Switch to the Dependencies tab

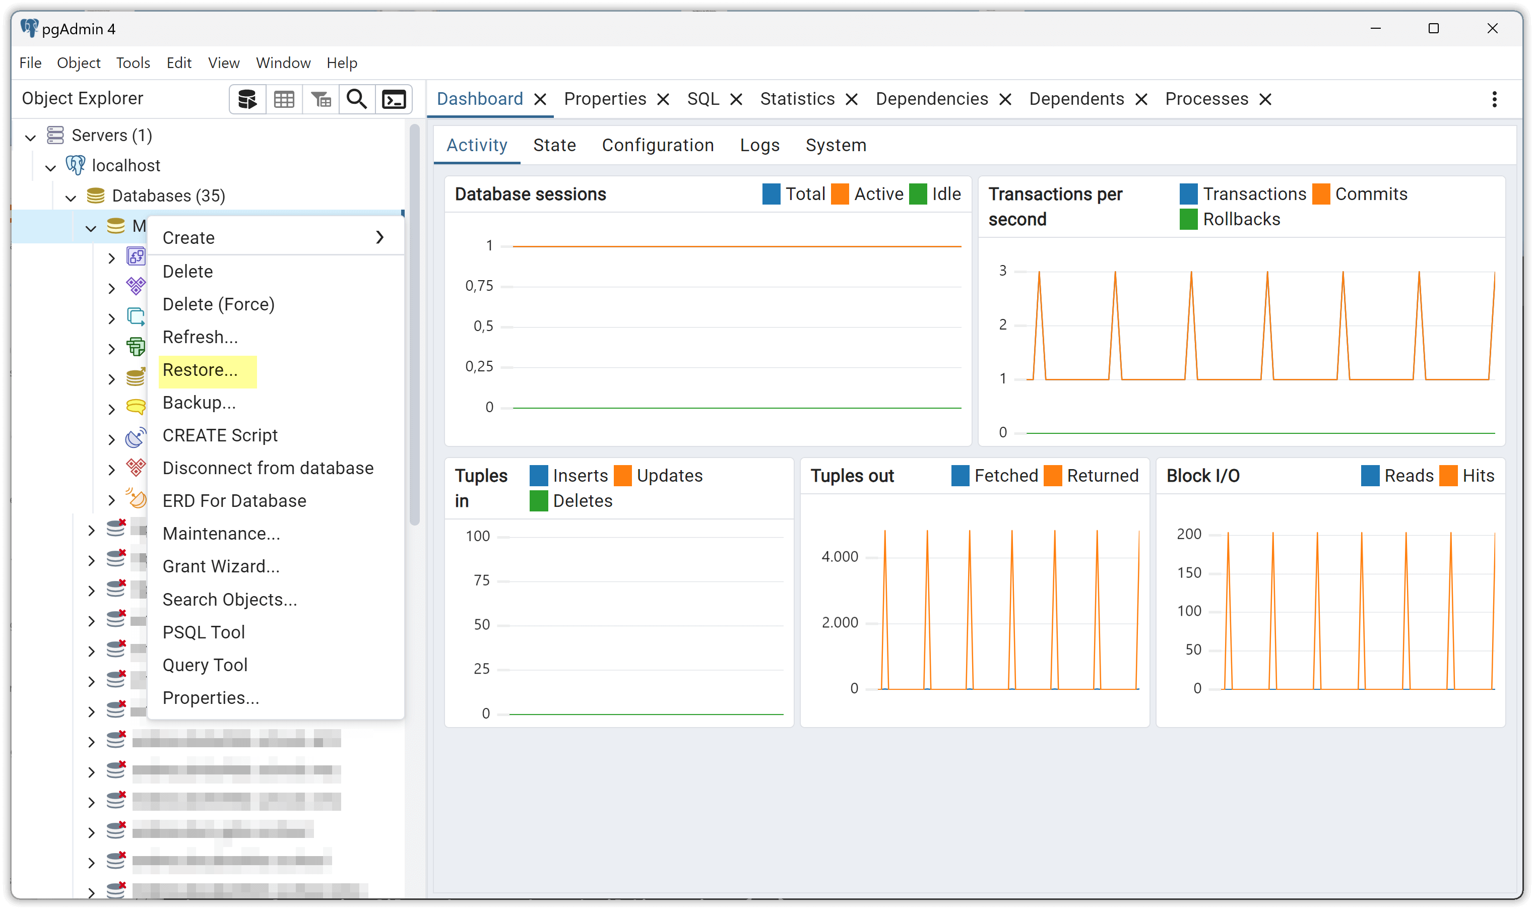pyautogui.click(x=931, y=99)
